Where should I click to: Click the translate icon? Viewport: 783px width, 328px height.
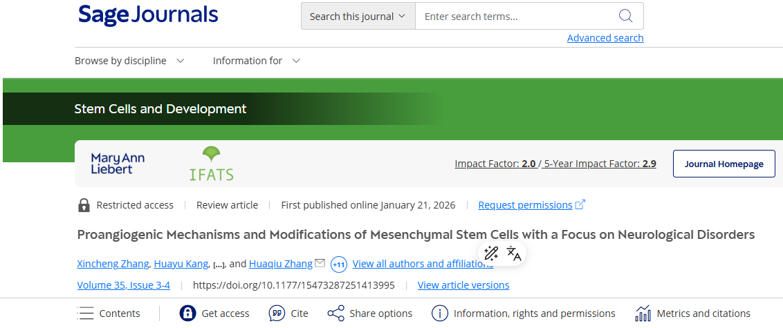[x=514, y=253]
